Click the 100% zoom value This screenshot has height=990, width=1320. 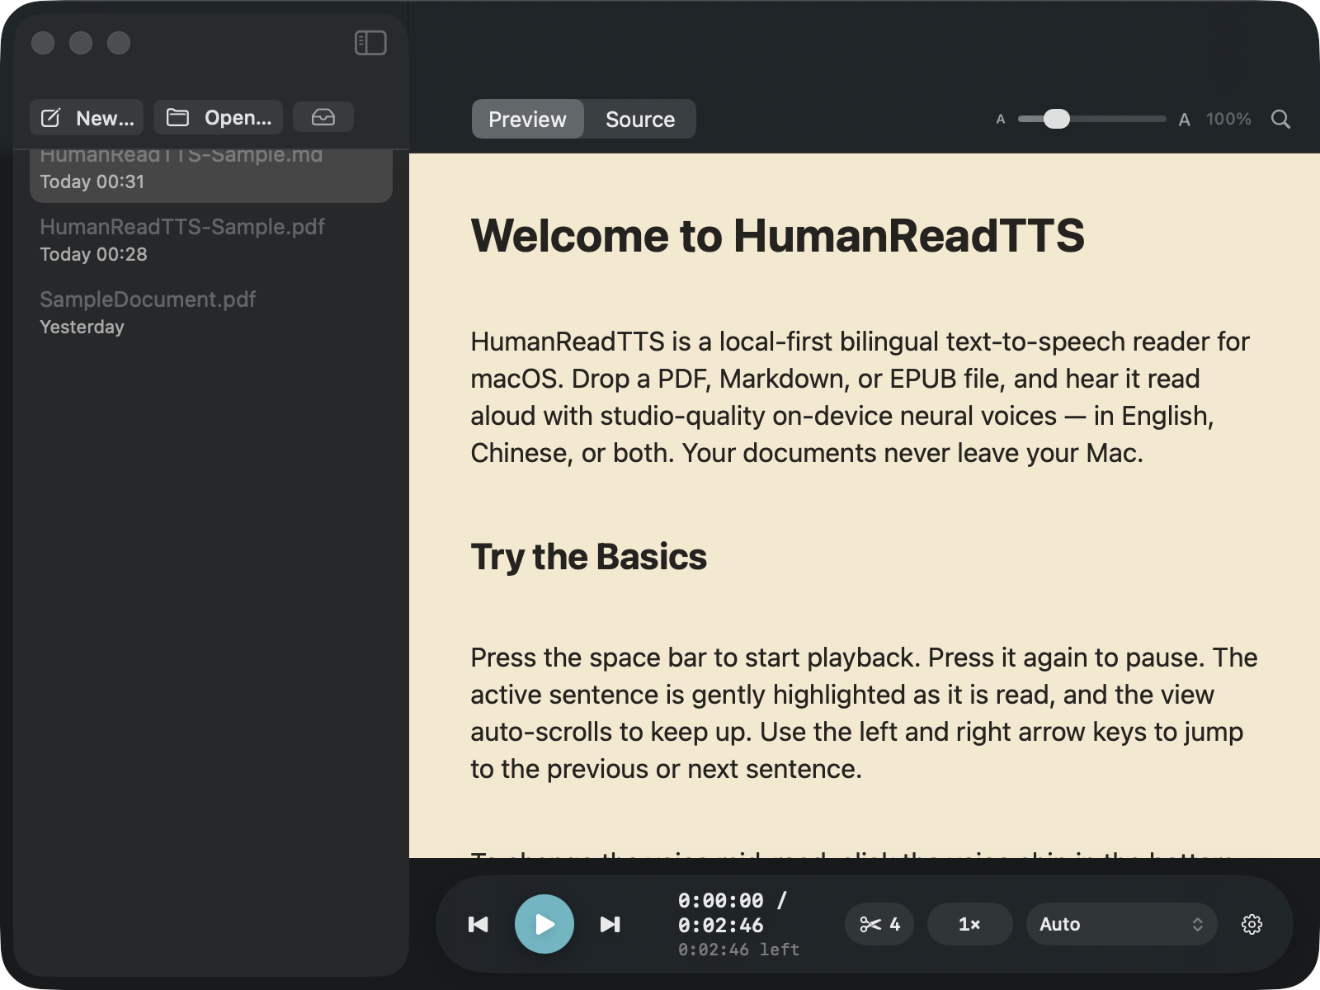click(1228, 119)
